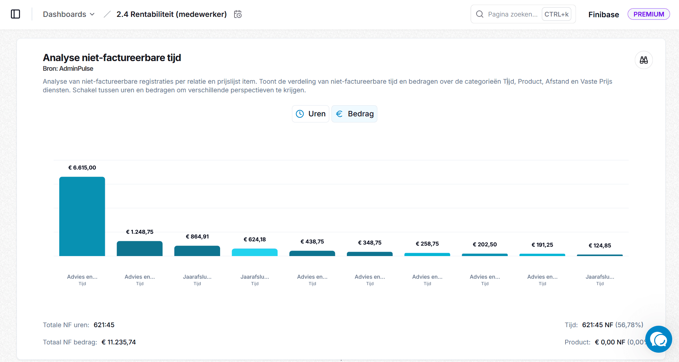Click the magnifying glass search icon
Screen dimensions: 679x362
[x=480, y=14]
